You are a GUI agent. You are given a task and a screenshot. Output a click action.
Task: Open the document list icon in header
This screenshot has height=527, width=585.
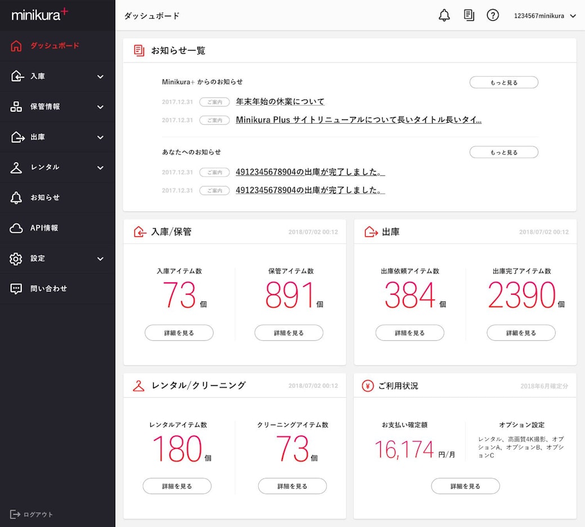(x=469, y=16)
